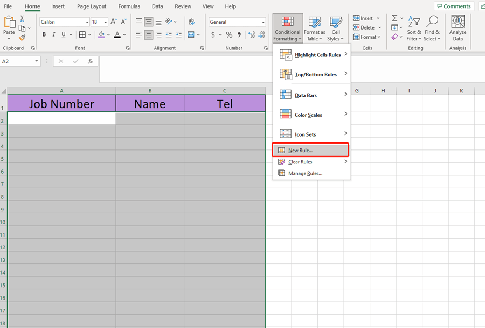The height and width of the screenshot is (328, 485).
Task: Toggle Align Right
Action: point(158,34)
